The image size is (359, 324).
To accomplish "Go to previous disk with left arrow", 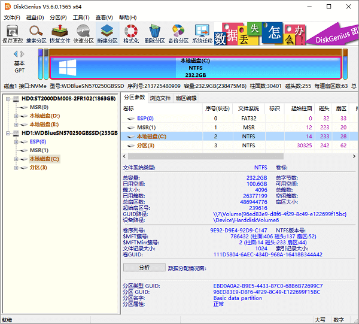I will pyautogui.click(x=15, y=54).
